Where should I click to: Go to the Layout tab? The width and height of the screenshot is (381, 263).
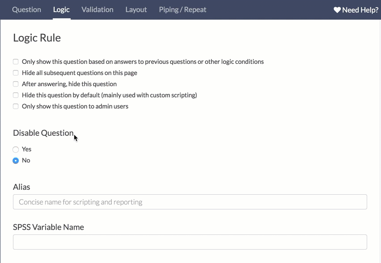(136, 9)
